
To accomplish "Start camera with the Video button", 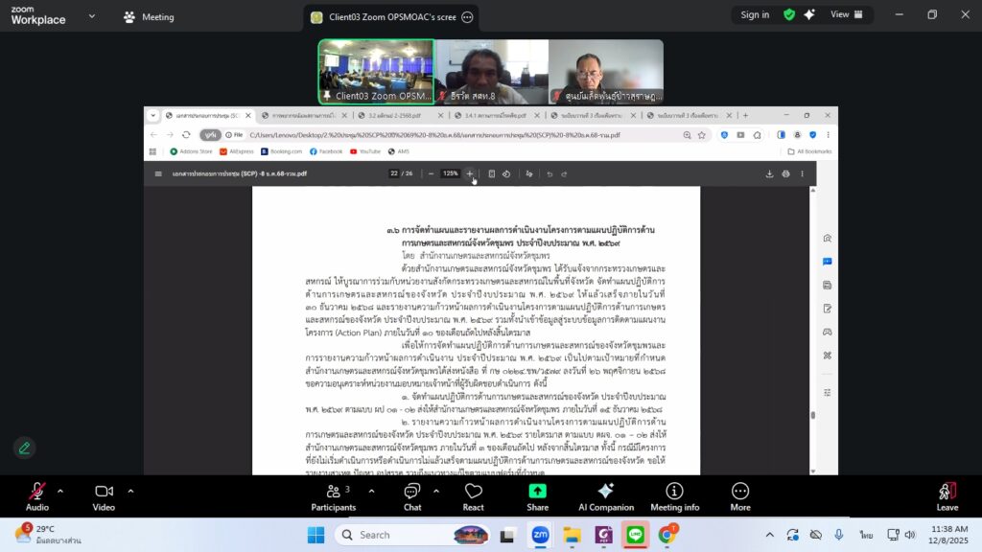I will (x=104, y=495).
